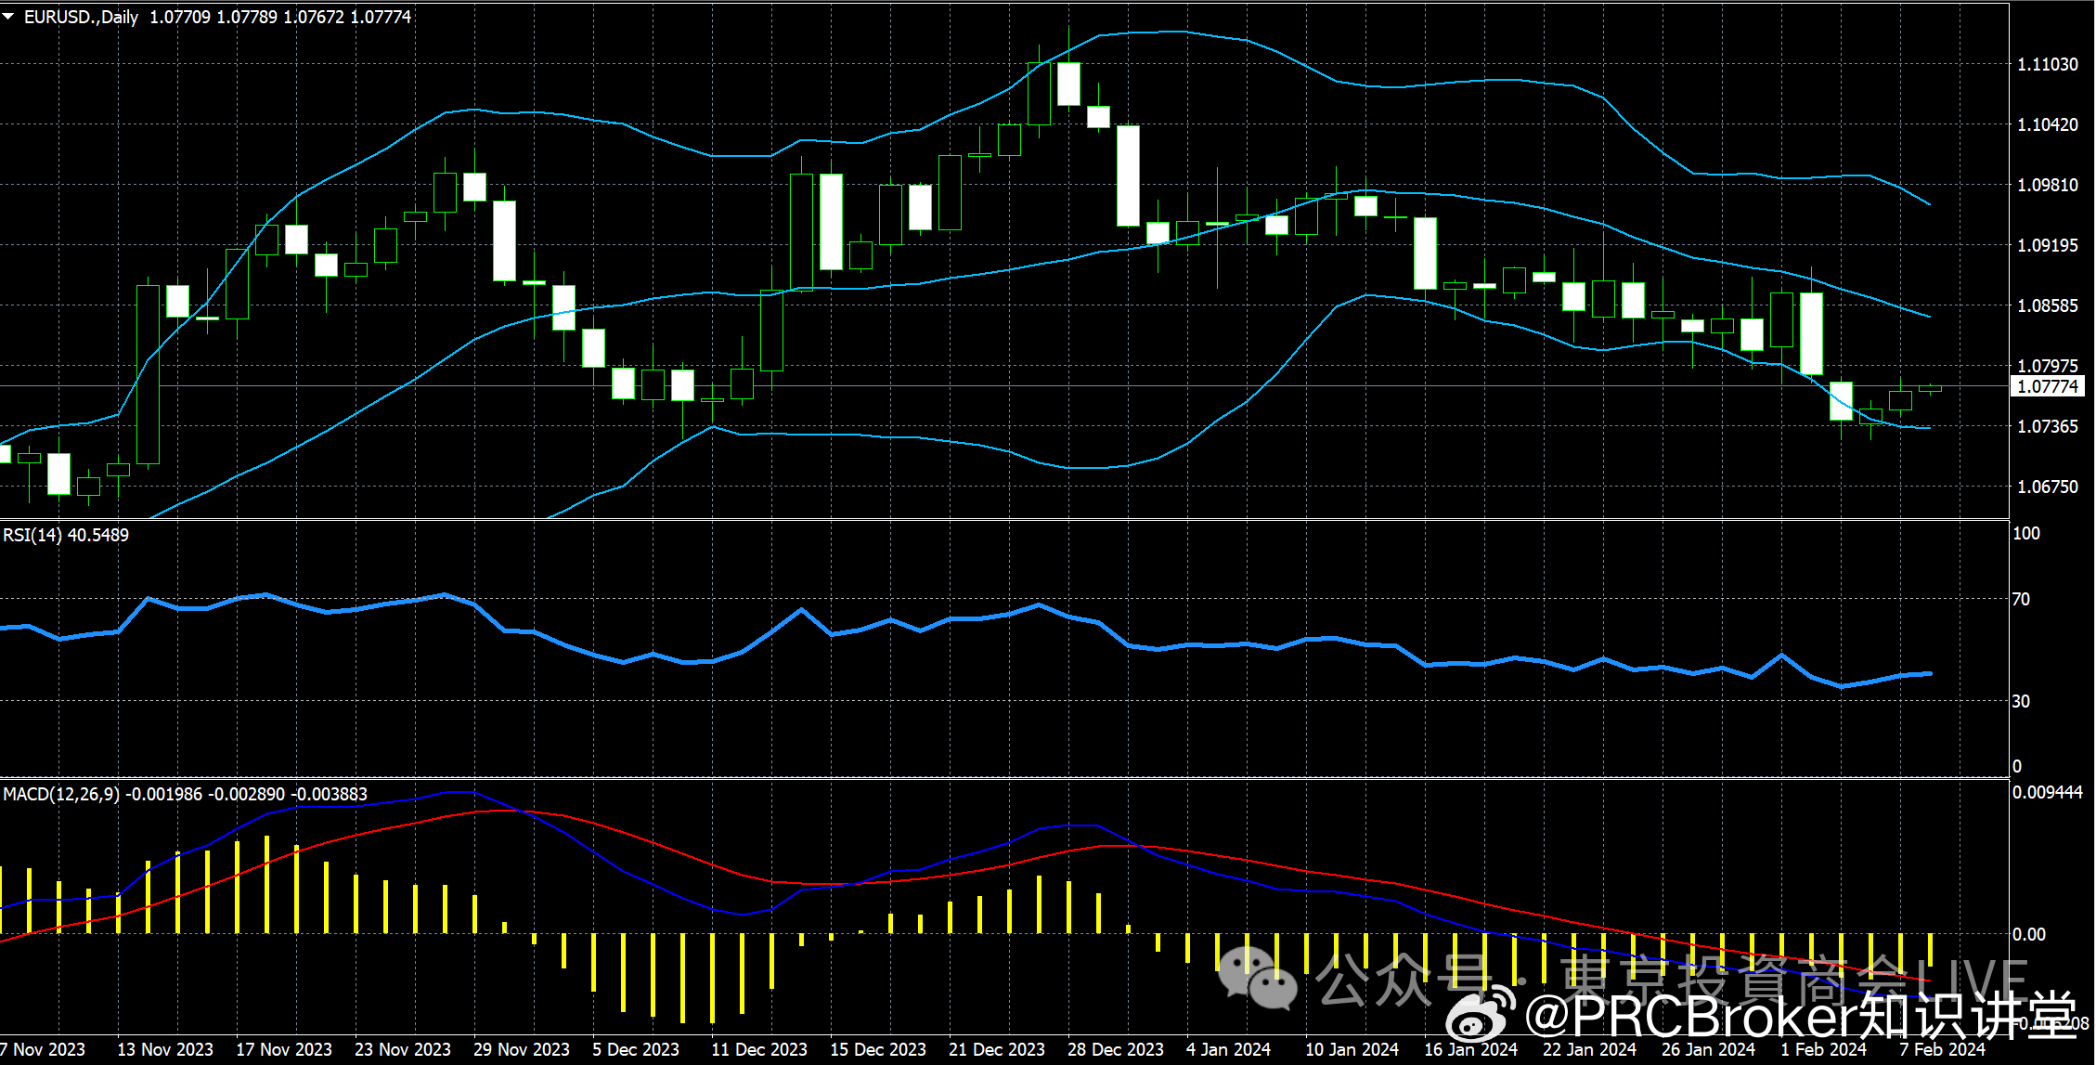This screenshot has width=2096, height=1065.
Task: Click the chart menu triangle beside EURUSD
Action: pos(8,17)
